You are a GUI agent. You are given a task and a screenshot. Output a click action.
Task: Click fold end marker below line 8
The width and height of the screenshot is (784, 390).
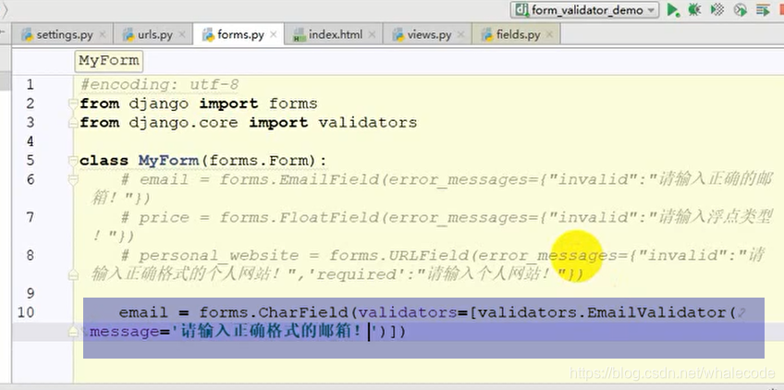(74, 274)
